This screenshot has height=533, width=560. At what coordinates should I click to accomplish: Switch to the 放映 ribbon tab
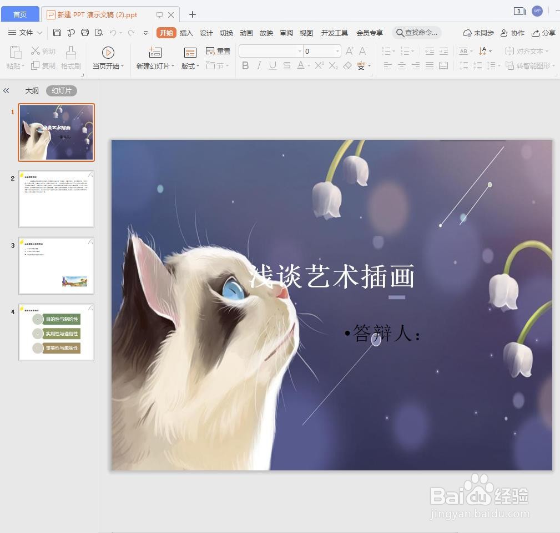(266, 33)
